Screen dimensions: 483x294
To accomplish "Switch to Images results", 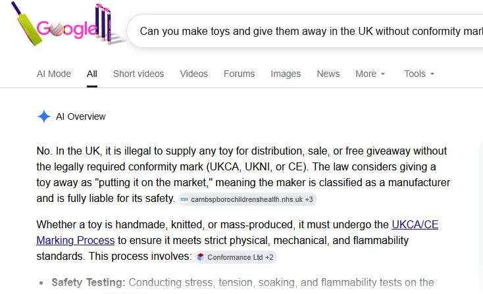I will (286, 74).
